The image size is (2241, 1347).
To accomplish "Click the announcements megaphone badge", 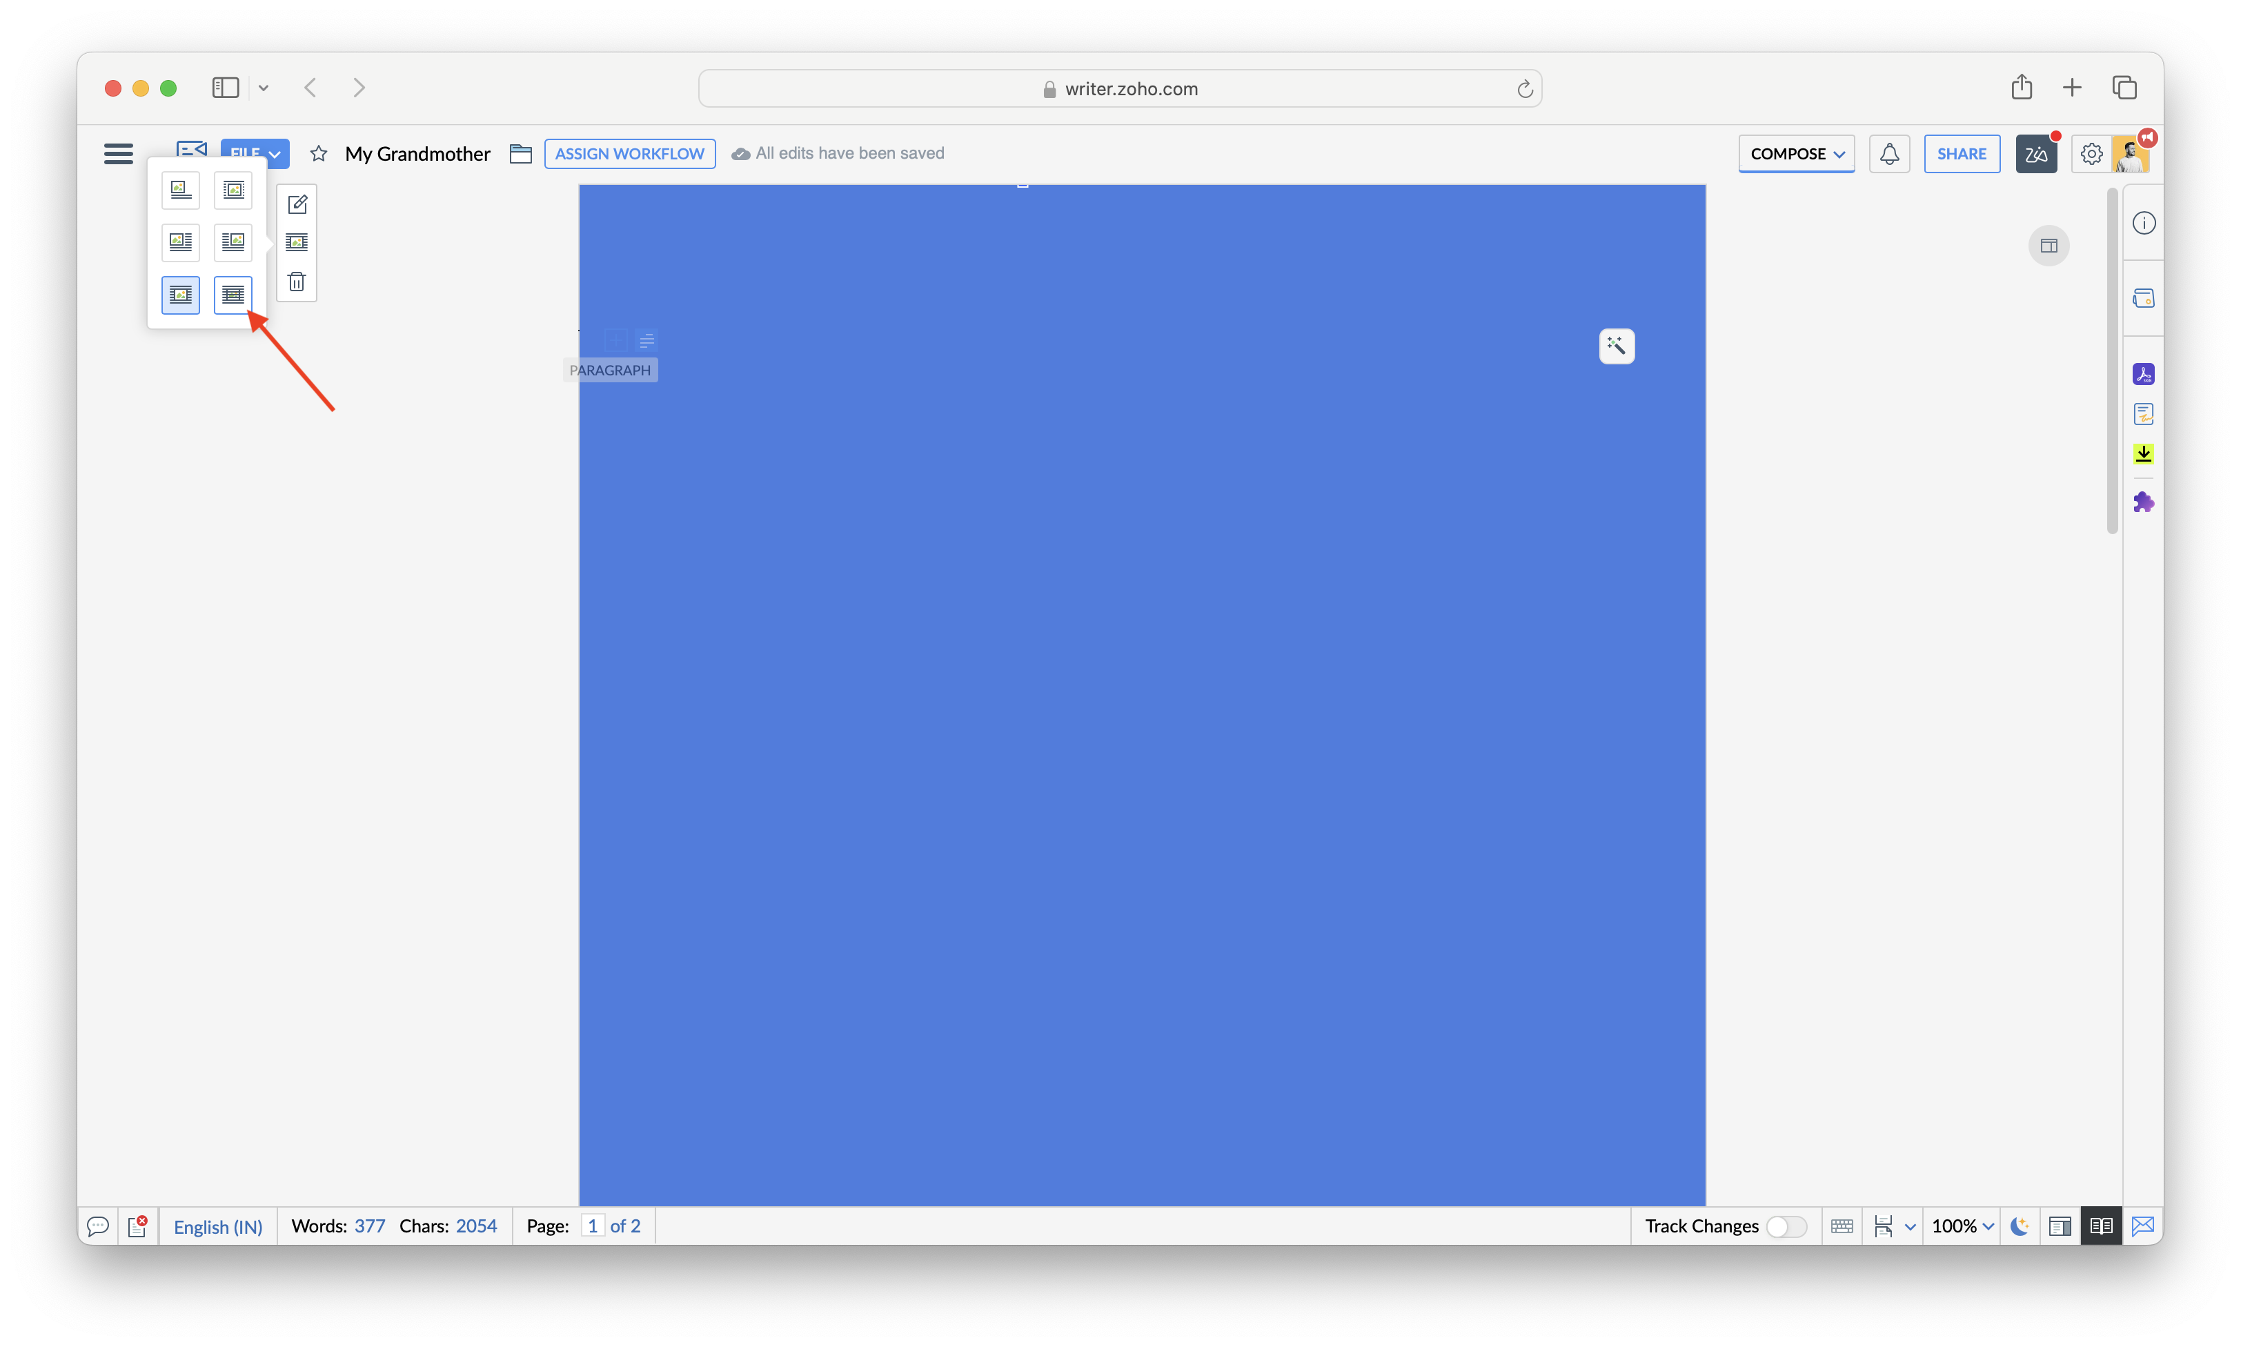I will [2148, 137].
